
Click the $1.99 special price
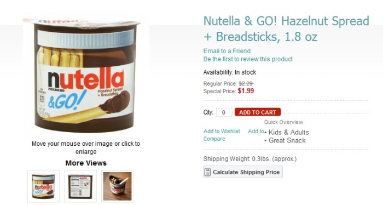click(246, 91)
